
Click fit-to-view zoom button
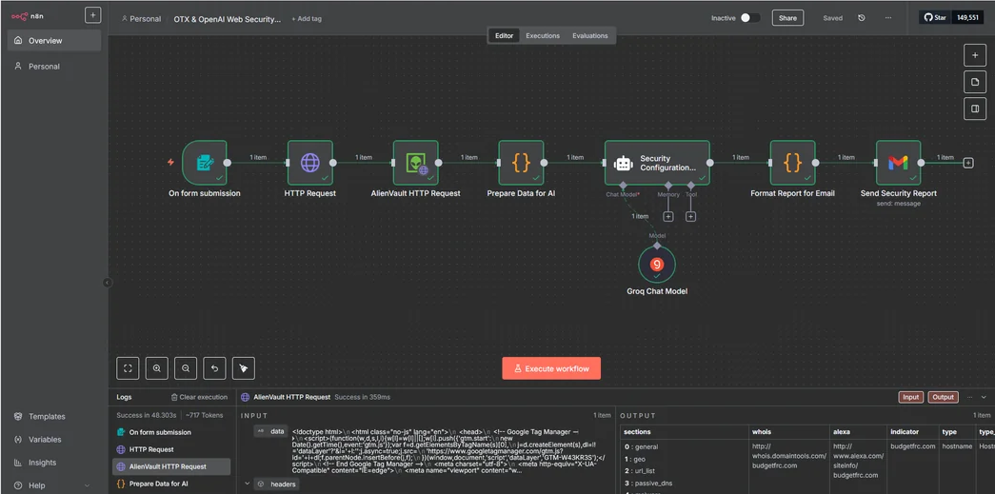pyautogui.click(x=128, y=367)
